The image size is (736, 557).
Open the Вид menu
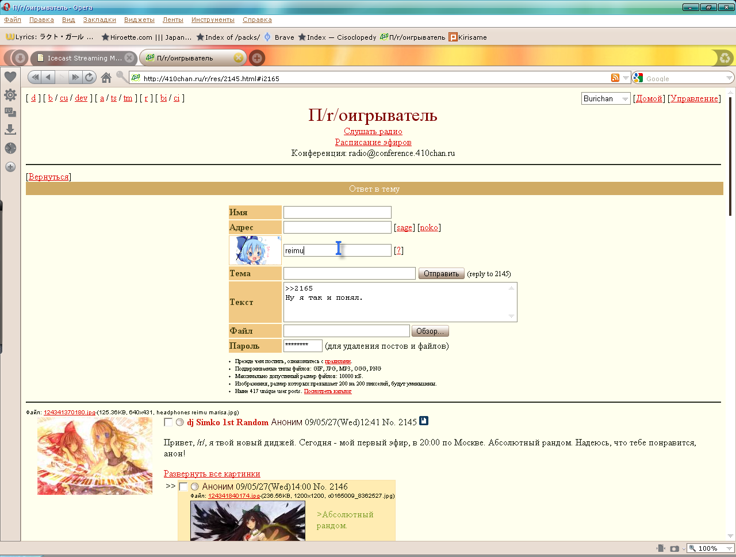click(68, 20)
